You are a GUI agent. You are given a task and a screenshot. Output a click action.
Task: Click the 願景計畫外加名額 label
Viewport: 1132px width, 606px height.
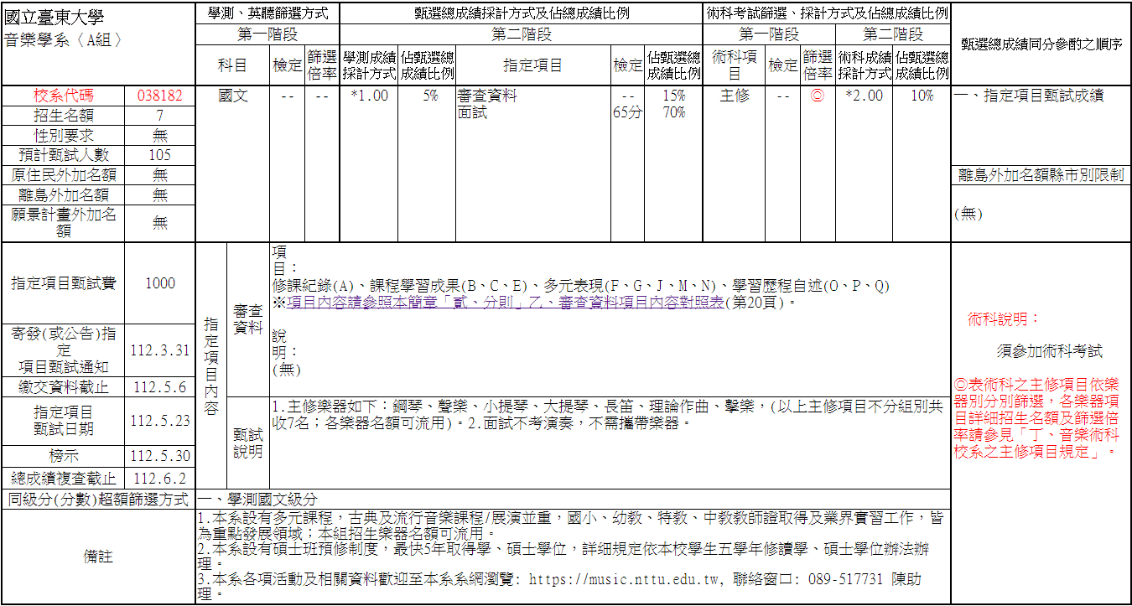coord(63,223)
